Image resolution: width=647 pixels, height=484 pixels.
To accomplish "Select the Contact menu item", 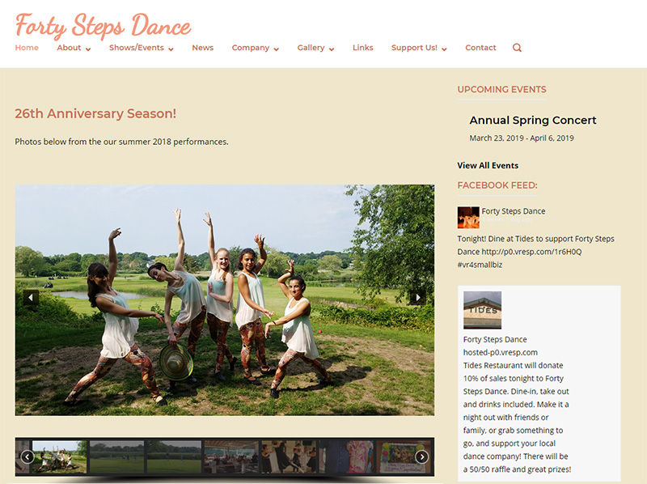I will (480, 48).
